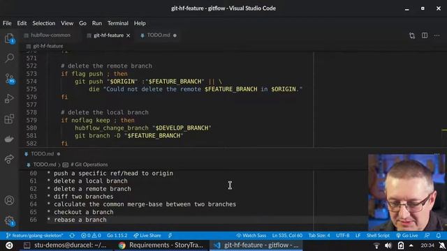This screenshot has width=447, height=251.
Task: Click the Open Changes compare icon
Action: pyautogui.click(x=412, y=36)
